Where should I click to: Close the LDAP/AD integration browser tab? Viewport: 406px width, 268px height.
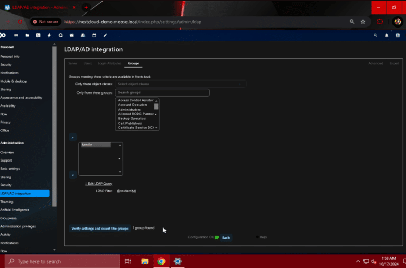click(x=74, y=7)
